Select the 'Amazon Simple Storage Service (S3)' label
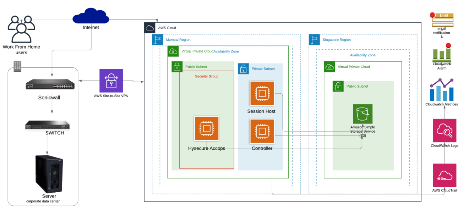The width and height of the screenshot is (469, 210). click(362, 131)
